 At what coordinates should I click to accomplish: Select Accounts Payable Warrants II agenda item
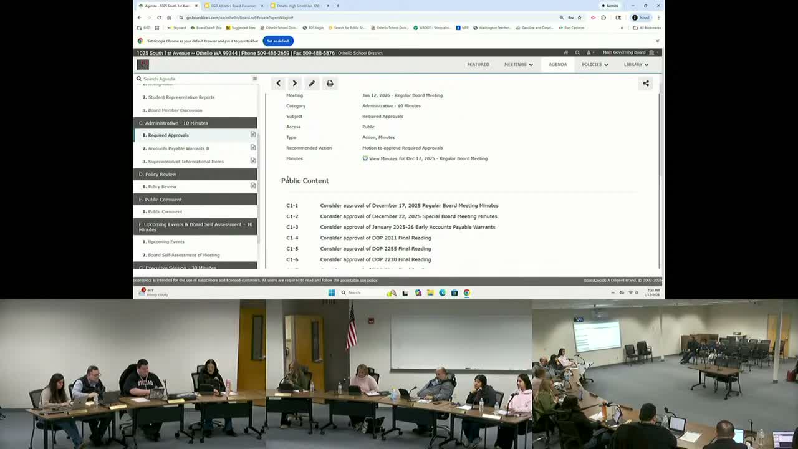coord(179,148)
